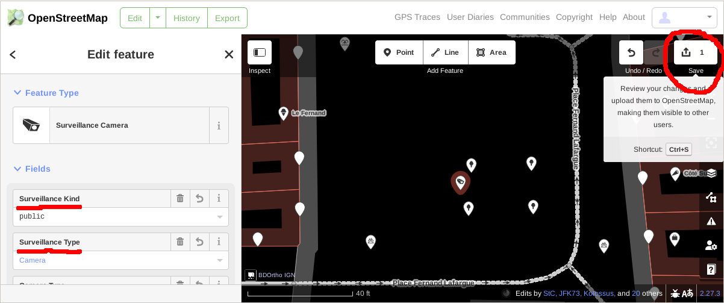724x303 pixels.
Task: Show info for Surveillance Kind field
Action: [x=219, y=198]
